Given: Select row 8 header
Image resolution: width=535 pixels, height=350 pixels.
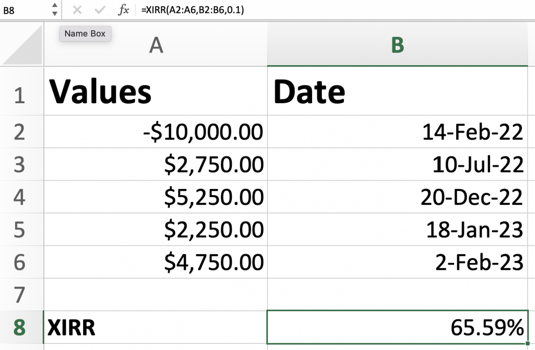Looking at the screenshot, I should point(21,327).
